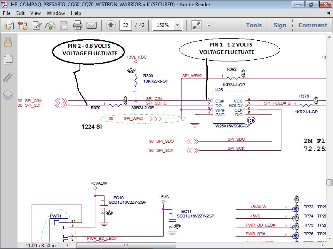This screenshot has height=249, width=333.
Task: Open the zoom level dropdown arrow
Action: coord(178,25)
